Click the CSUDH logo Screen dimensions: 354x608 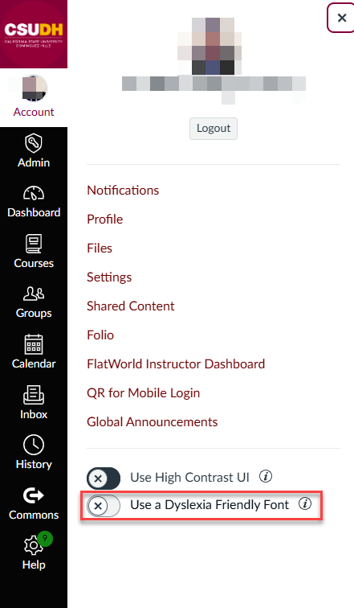coord(34,34)
